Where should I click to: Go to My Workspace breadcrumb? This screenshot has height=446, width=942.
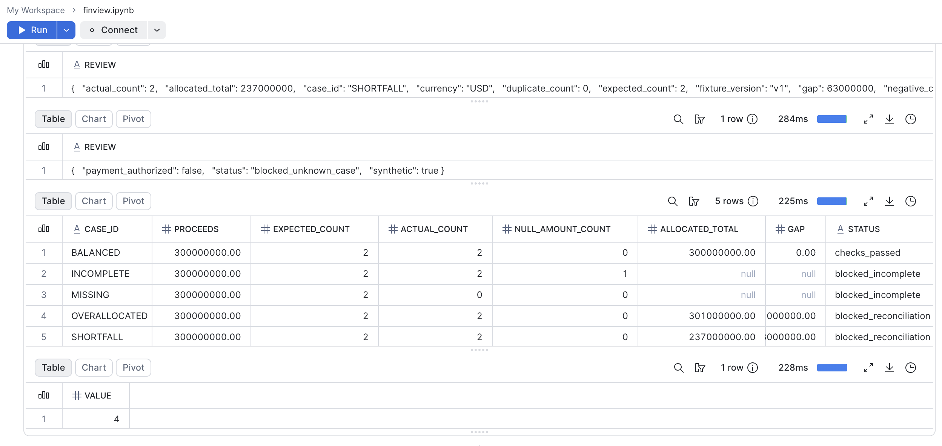[36, 10]
